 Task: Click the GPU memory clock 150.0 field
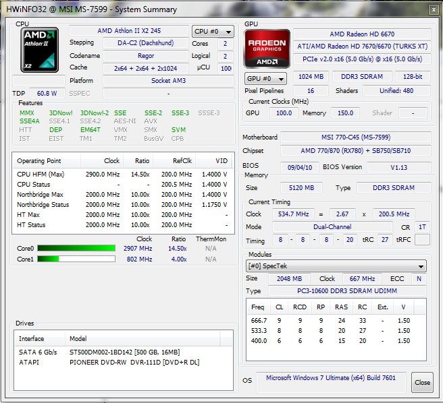pyautogui.click(x=345, y=113)
